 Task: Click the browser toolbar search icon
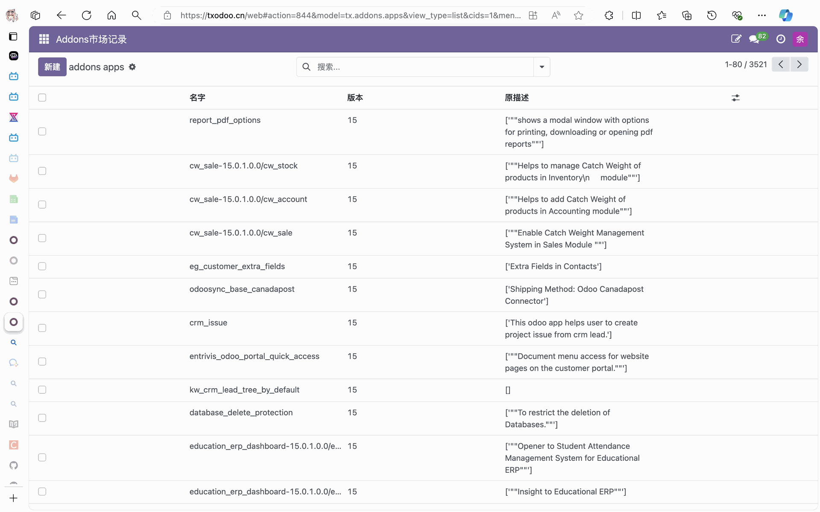137,15
